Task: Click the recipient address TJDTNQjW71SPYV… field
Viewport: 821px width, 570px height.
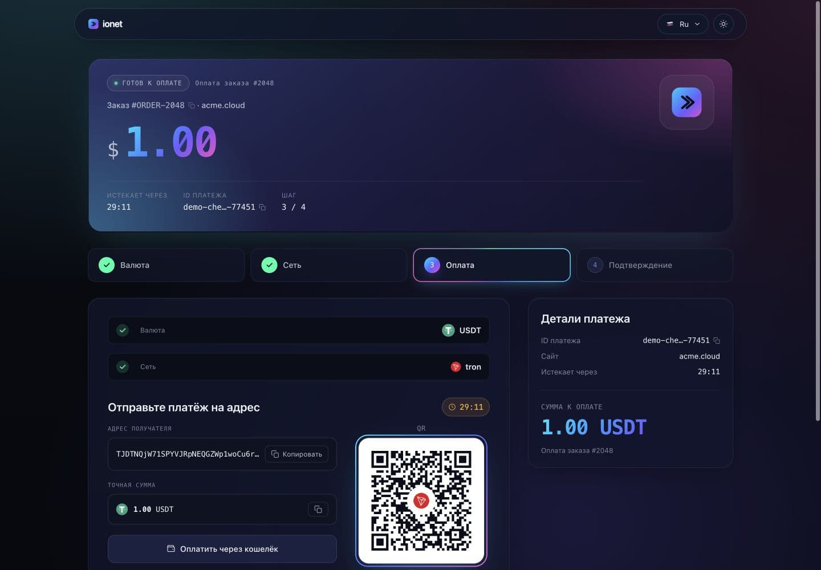Action: pos(222,454)
